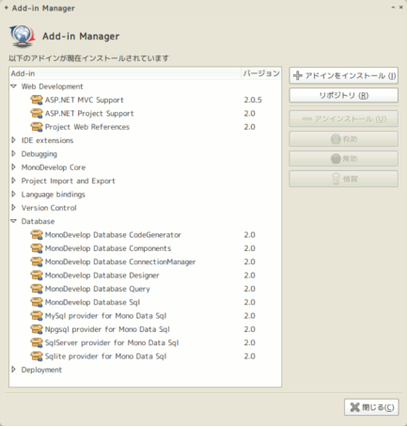Select Npgsql provider for Mono Data Sql
The height and width of the screenshot is (427, 407).
tap(107, 329)
